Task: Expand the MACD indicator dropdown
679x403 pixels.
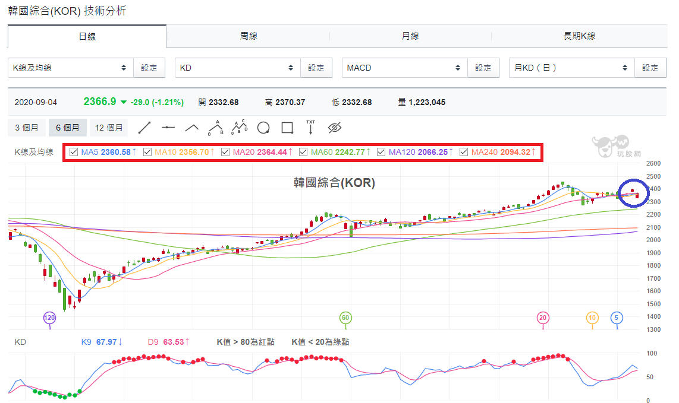Action: click(x=405, y=68)
